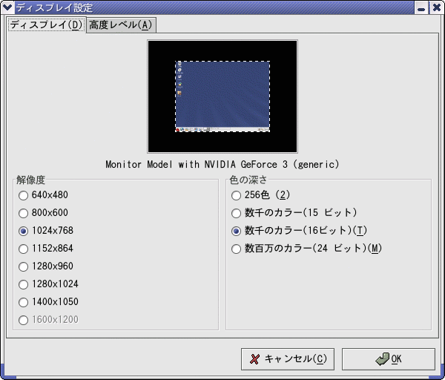Click the green arrow icon on OK button
The image size is (445, 380).
click(382, 359)
